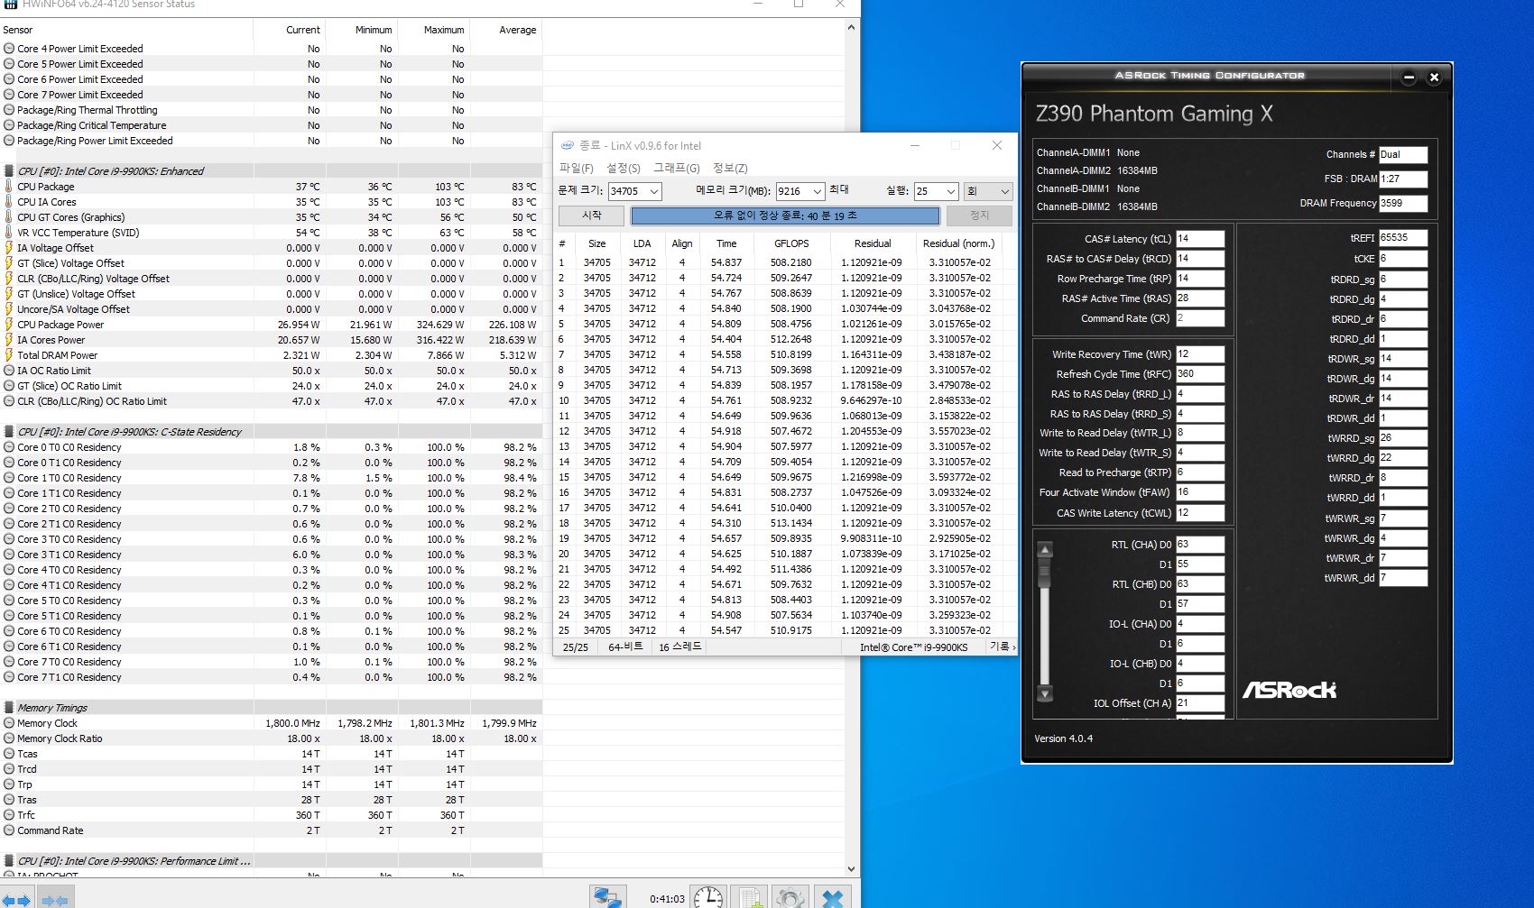Open the 파일(F) menu in LinX
Screen dimensions: 1534x908
[576, 168]
